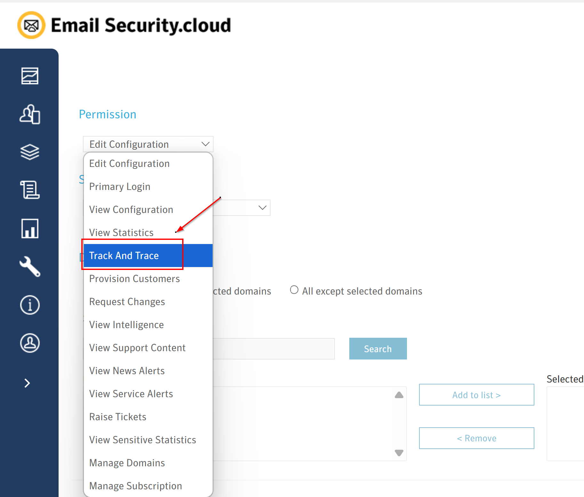Screen dimensions: 584x497
Task: Click the scroll document sidebar icon
Action: tap(30, 190)
